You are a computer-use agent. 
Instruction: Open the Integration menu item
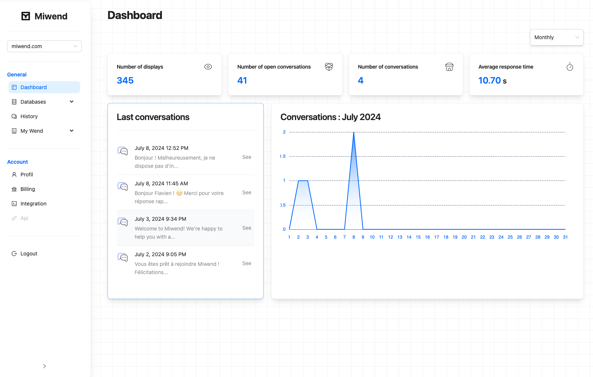click(x=44, y=204)
